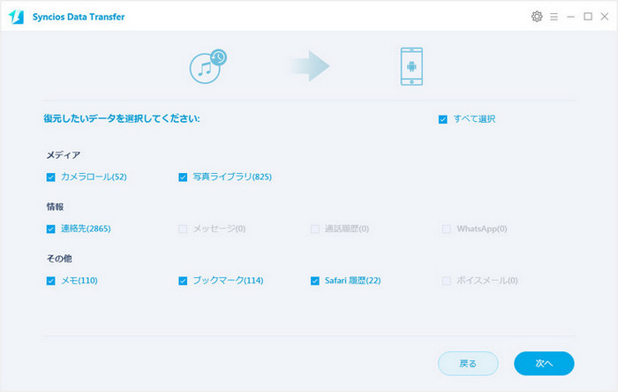Uncheck the カメラロール(52) checkbox
The height and width of the screenshot is (392, 618).
tap(51, 177)
